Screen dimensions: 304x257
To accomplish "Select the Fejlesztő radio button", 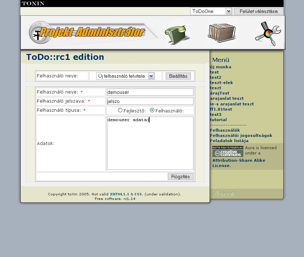I will (120, 110).
